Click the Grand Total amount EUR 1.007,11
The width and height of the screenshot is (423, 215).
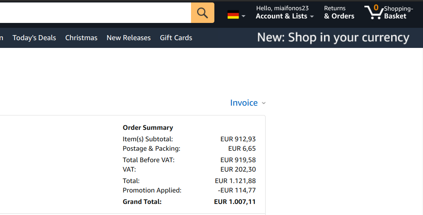(x=234, y=201)
